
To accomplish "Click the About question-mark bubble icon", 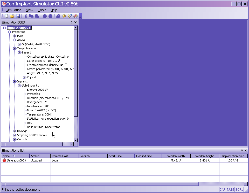I will click(x=64, y=16).
